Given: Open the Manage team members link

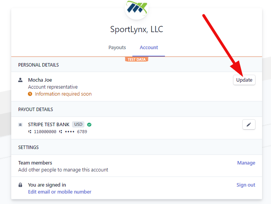Looking at the screenshot, I should 246,163.
